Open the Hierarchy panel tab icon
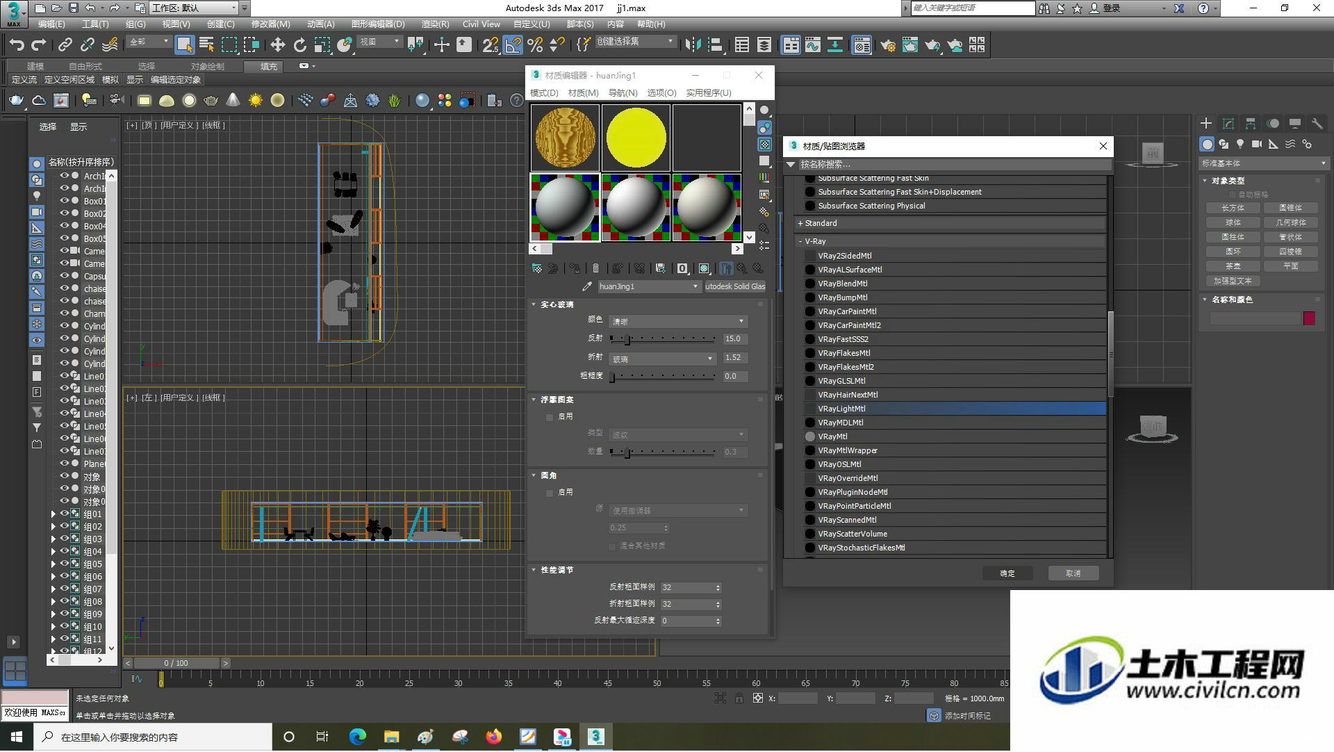1334x752 pixels. [1250, 124]
